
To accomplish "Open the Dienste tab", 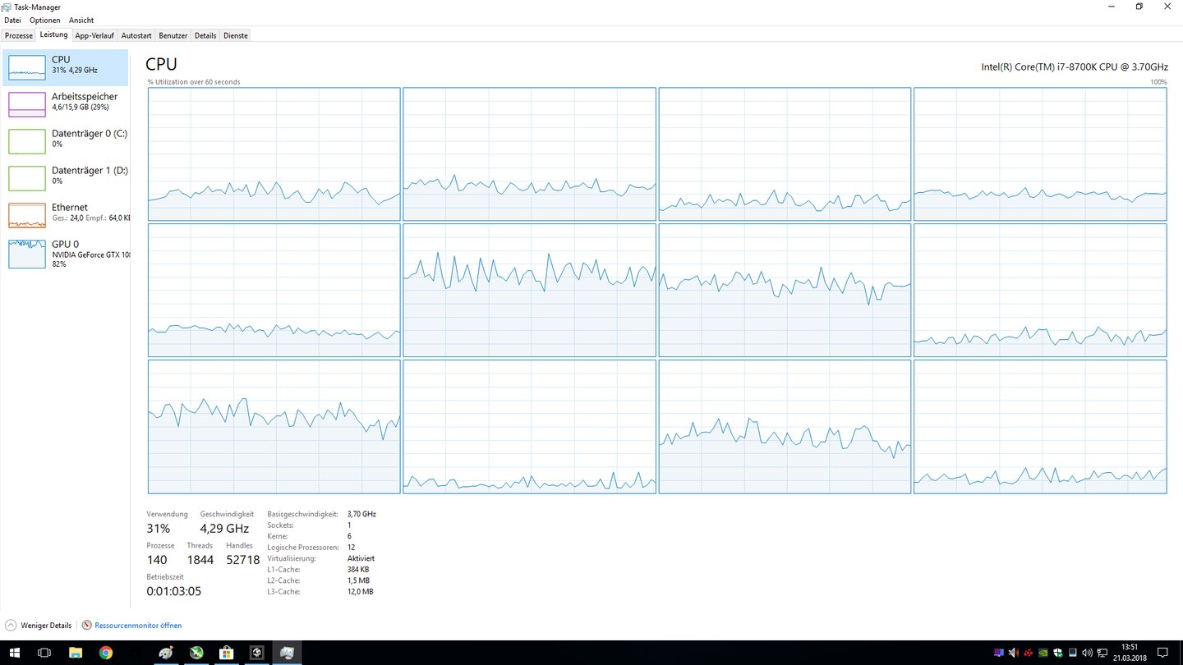I will pyautogui.click(x=236, y=35).
